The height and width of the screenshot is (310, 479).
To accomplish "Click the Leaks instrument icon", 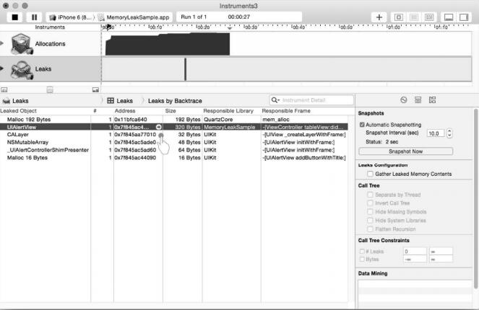I will pyautogui.click(x=20, y=69).
